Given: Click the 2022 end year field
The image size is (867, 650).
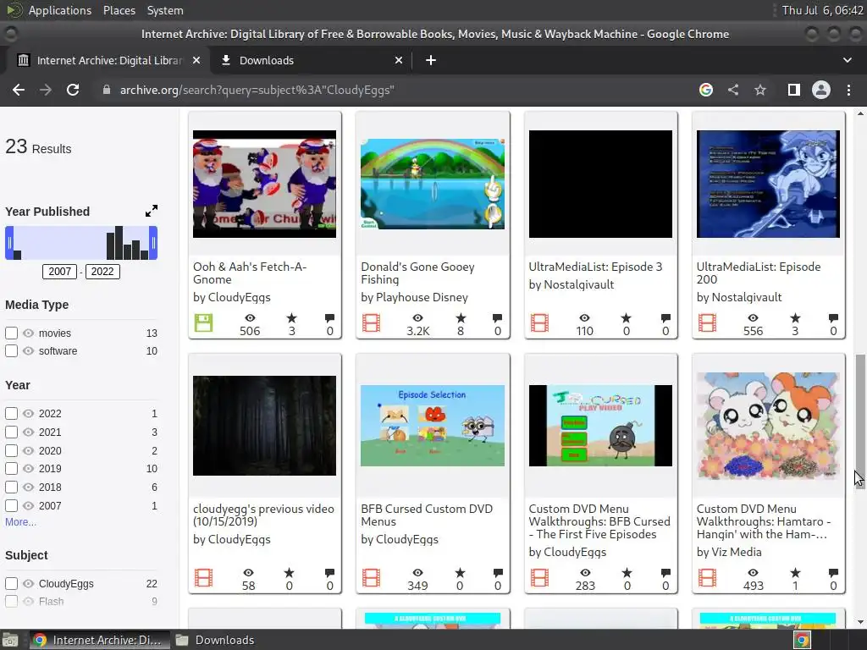Looking at the screenshot, I should 102,272.
